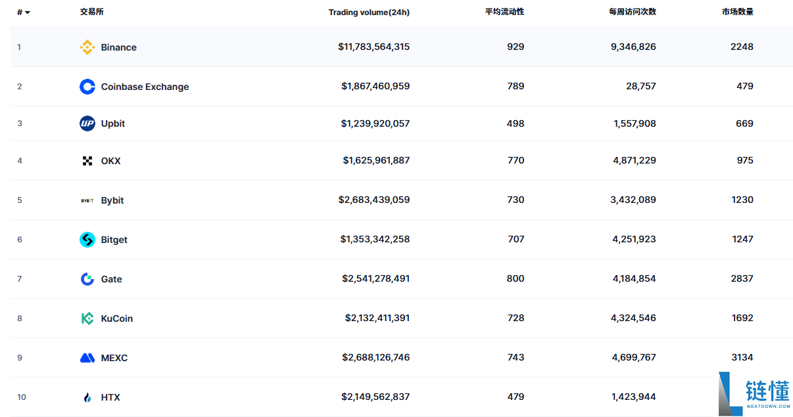The width and height of the screenshot is (793, 417).
Task: Click Binance liquidity score 929
Action: coord(516,47)
